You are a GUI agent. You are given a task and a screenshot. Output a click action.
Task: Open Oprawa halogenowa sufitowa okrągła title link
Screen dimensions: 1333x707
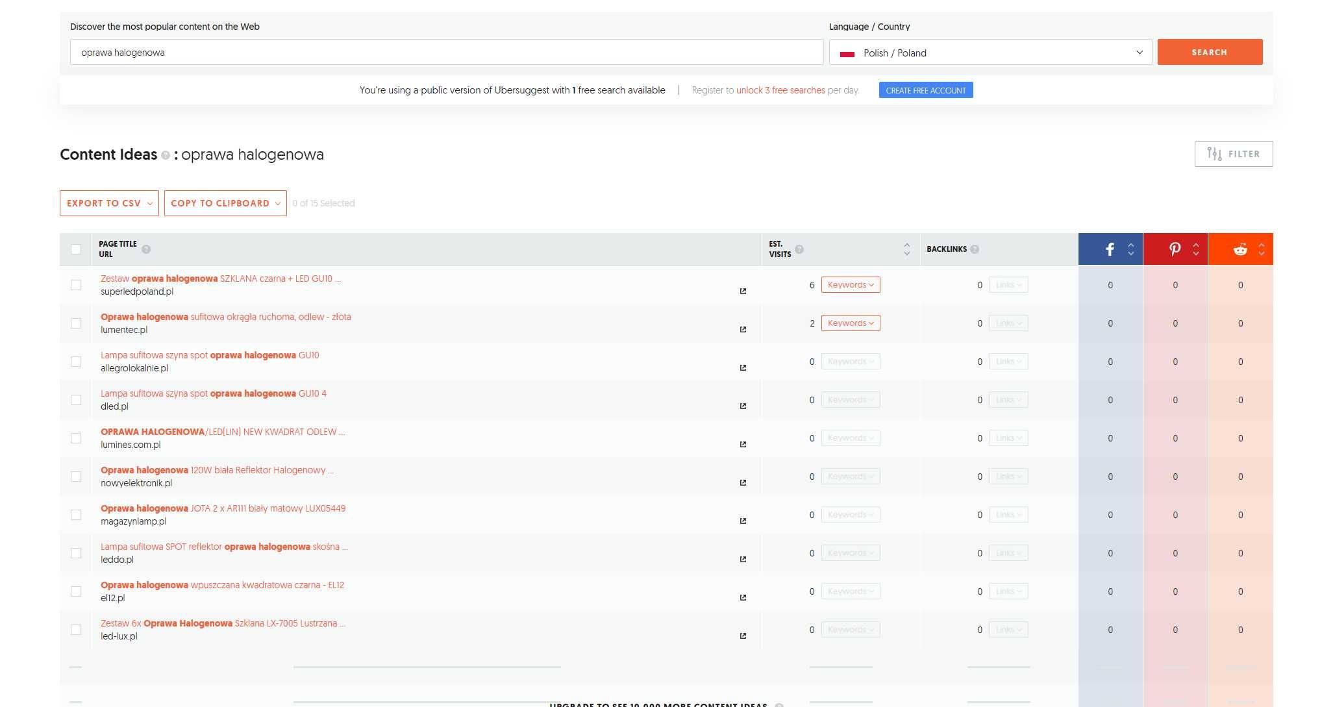(x=226, y=317)
